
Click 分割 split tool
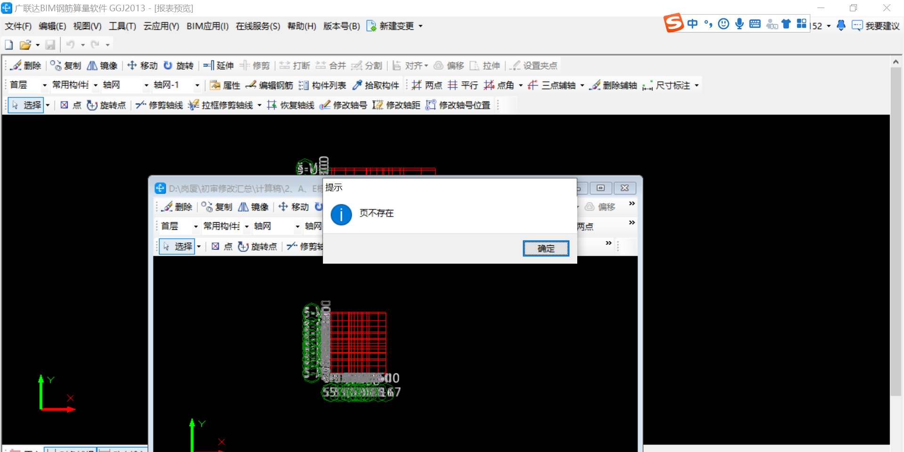pos(367,65)
